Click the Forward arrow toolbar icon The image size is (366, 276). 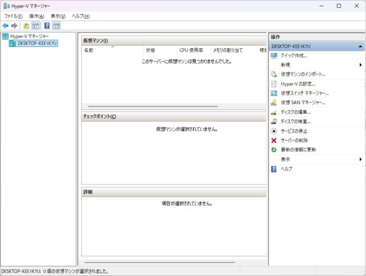[x=14, y=26]
